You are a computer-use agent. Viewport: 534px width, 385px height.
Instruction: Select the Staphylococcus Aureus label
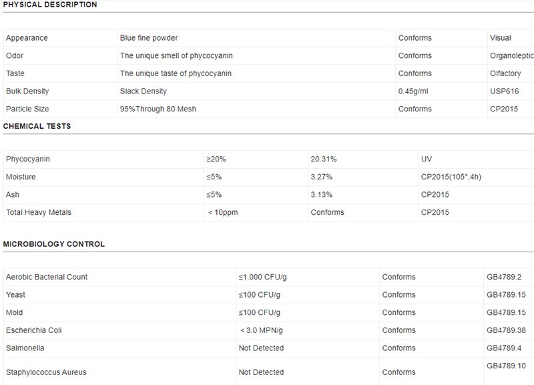(x=46, y=372)
